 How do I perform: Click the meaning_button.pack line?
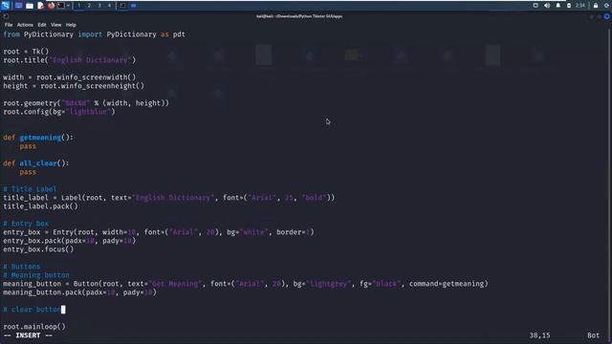pos(80,292)
